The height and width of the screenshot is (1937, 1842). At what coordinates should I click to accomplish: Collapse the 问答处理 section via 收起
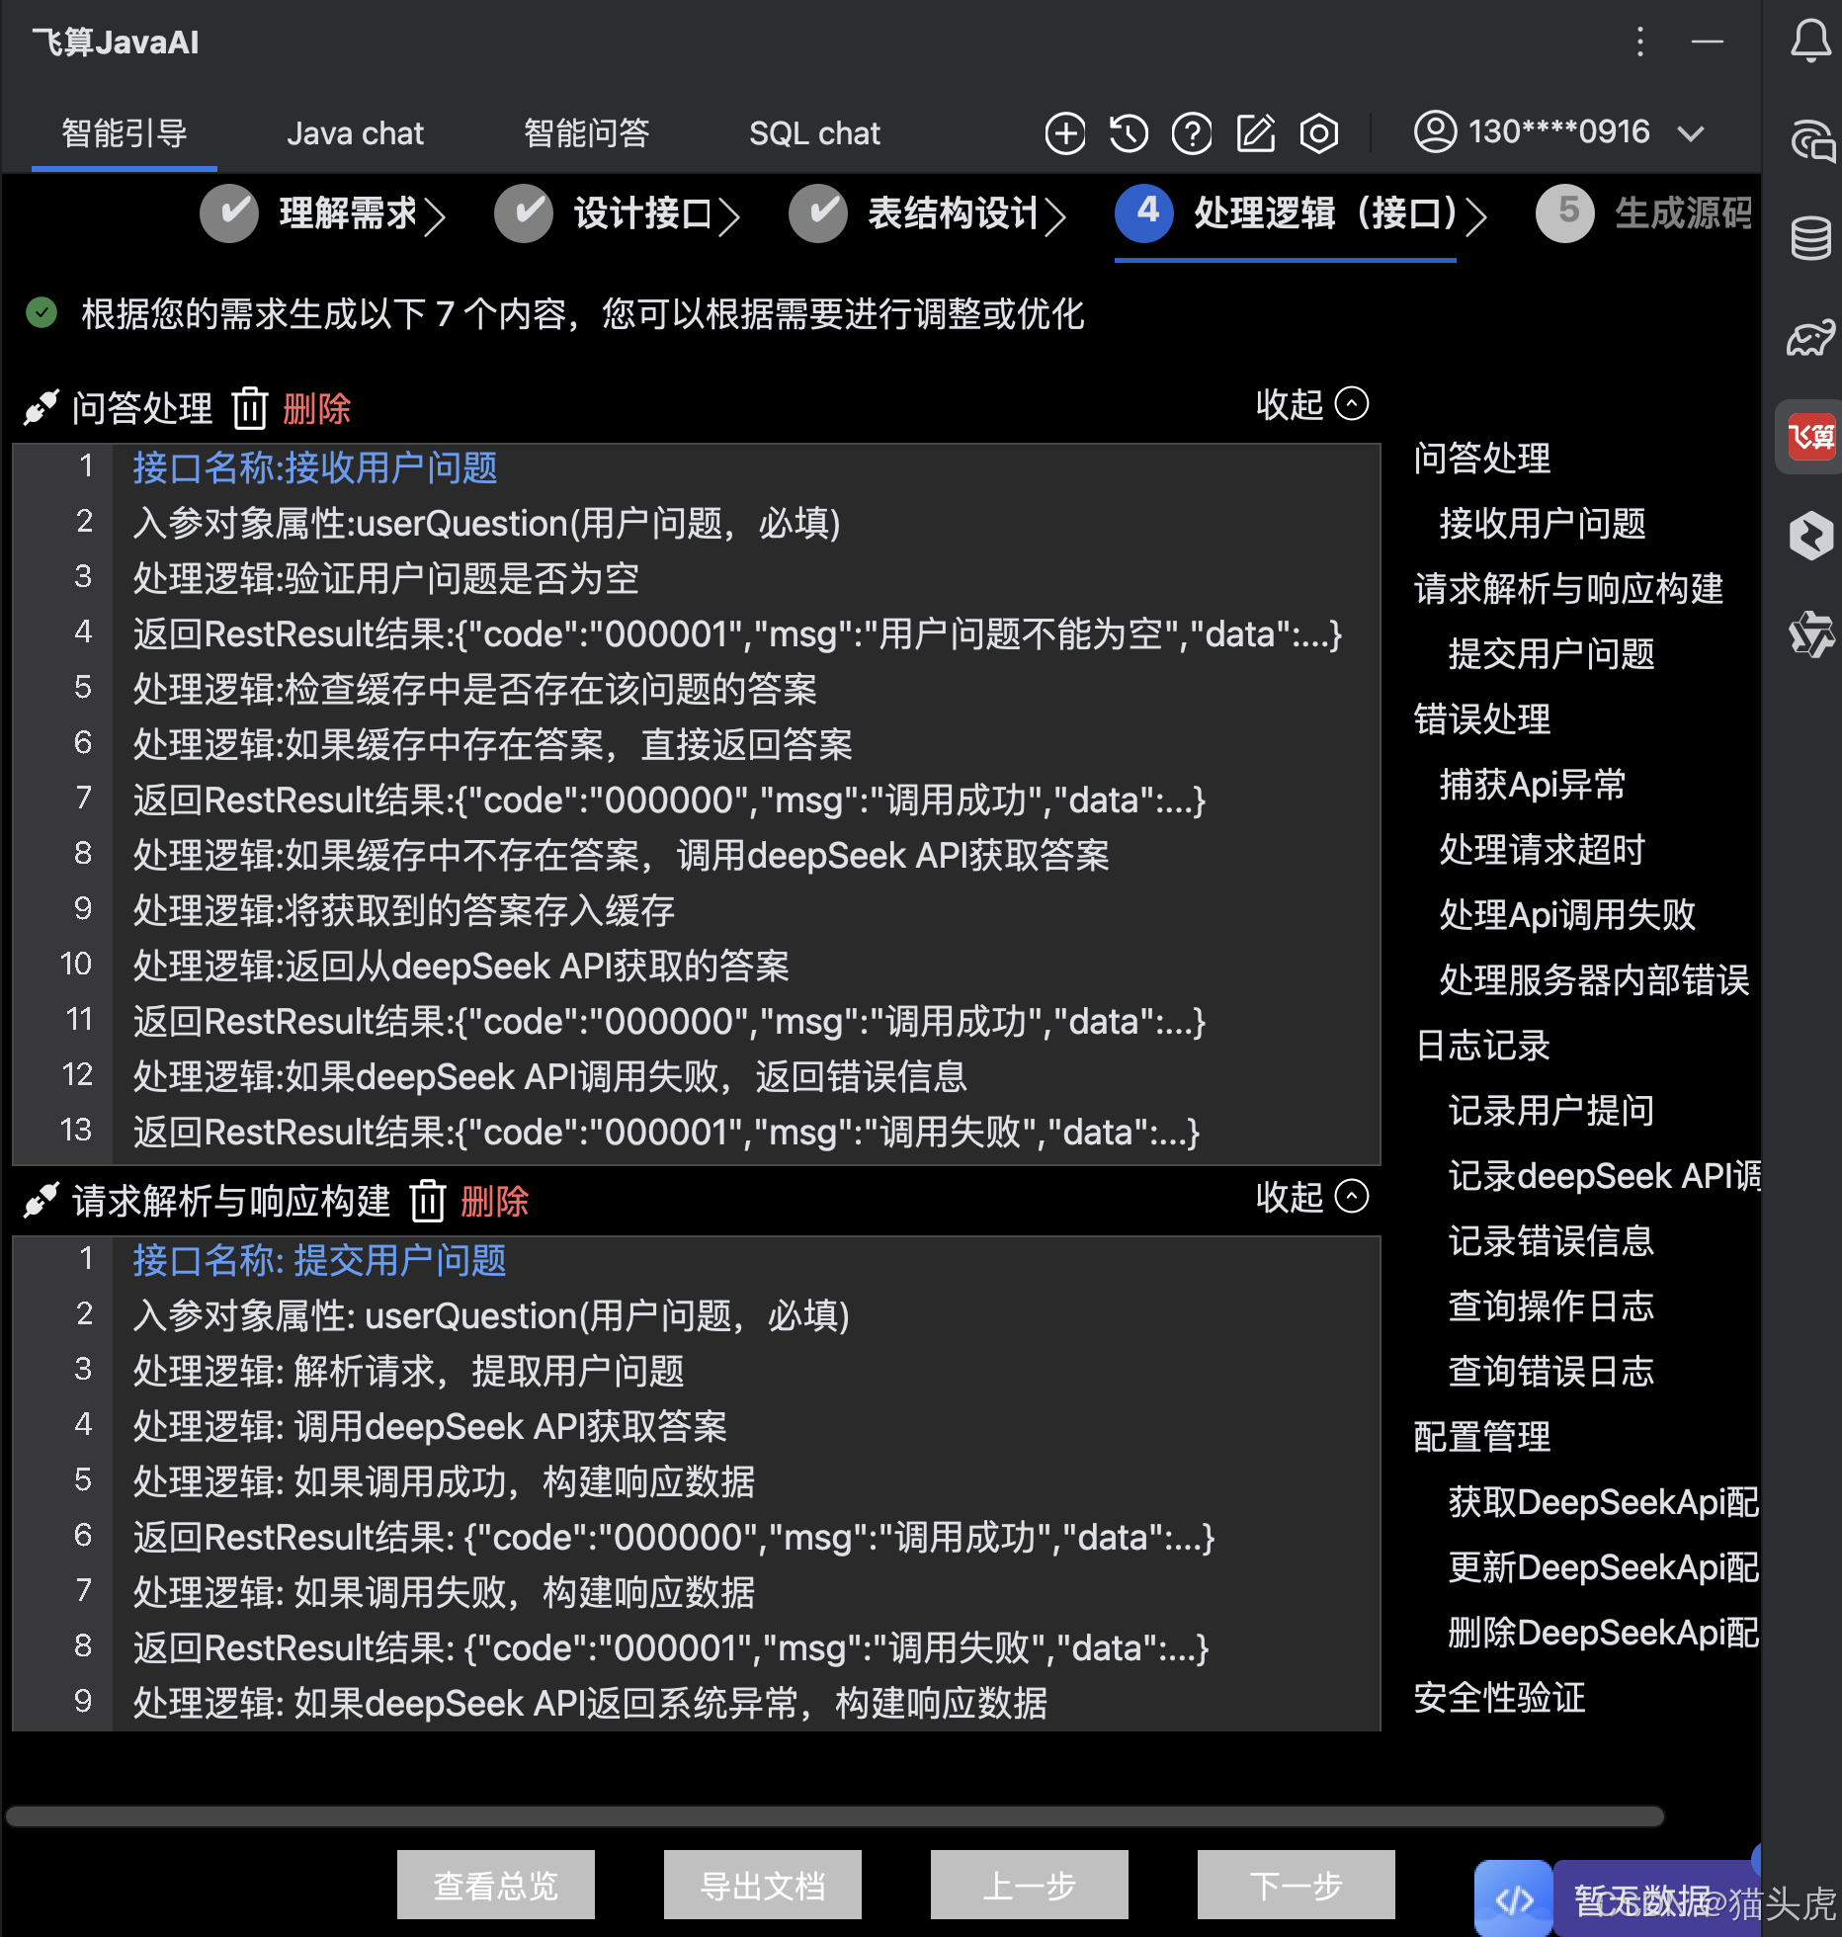1309,404
